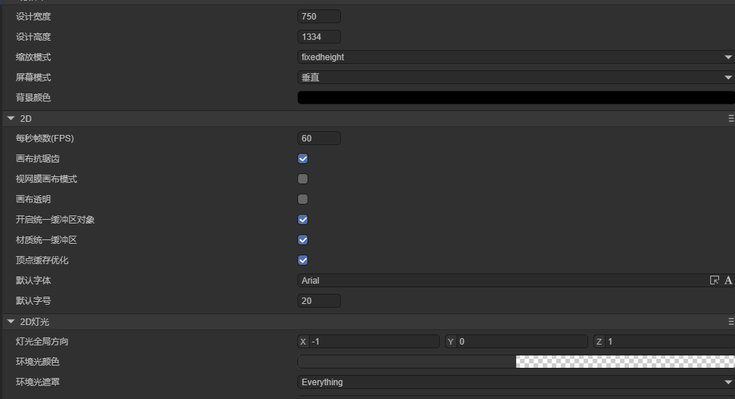Toggle the 画布抗锯齿 checkbox
This screenshot has height=399, width=735.
(303, 159)
